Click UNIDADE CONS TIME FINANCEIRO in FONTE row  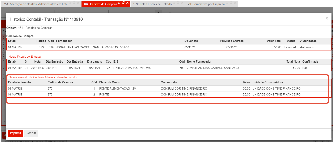pos(277,95)
